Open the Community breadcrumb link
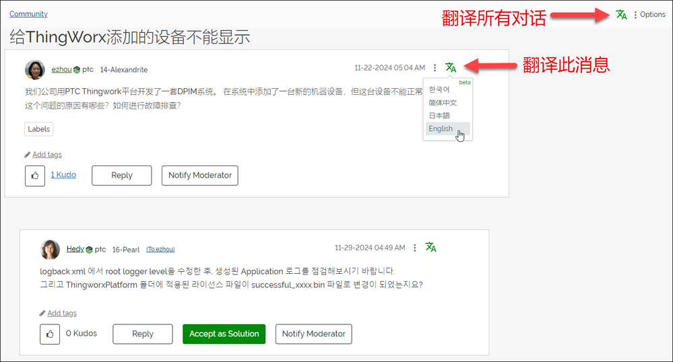The height and width of the screenshot is (362, 673). point(28,13)
